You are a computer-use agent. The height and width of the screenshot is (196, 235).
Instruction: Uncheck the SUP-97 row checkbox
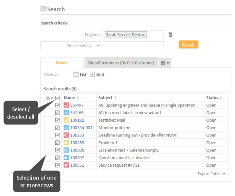click(x=57, y=105)
